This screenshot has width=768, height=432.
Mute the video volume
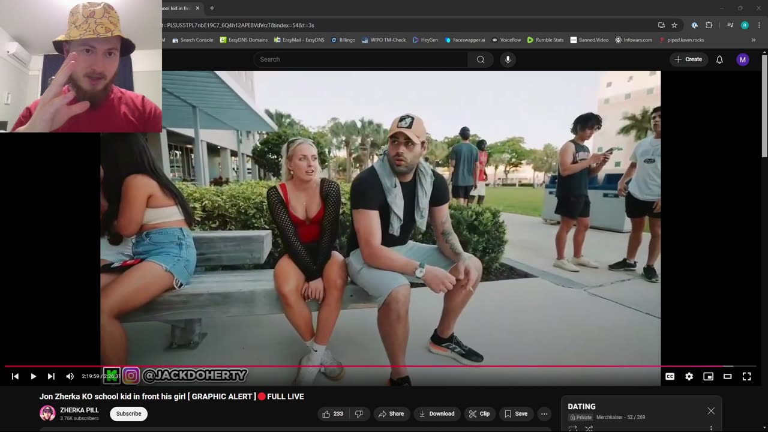70,376
